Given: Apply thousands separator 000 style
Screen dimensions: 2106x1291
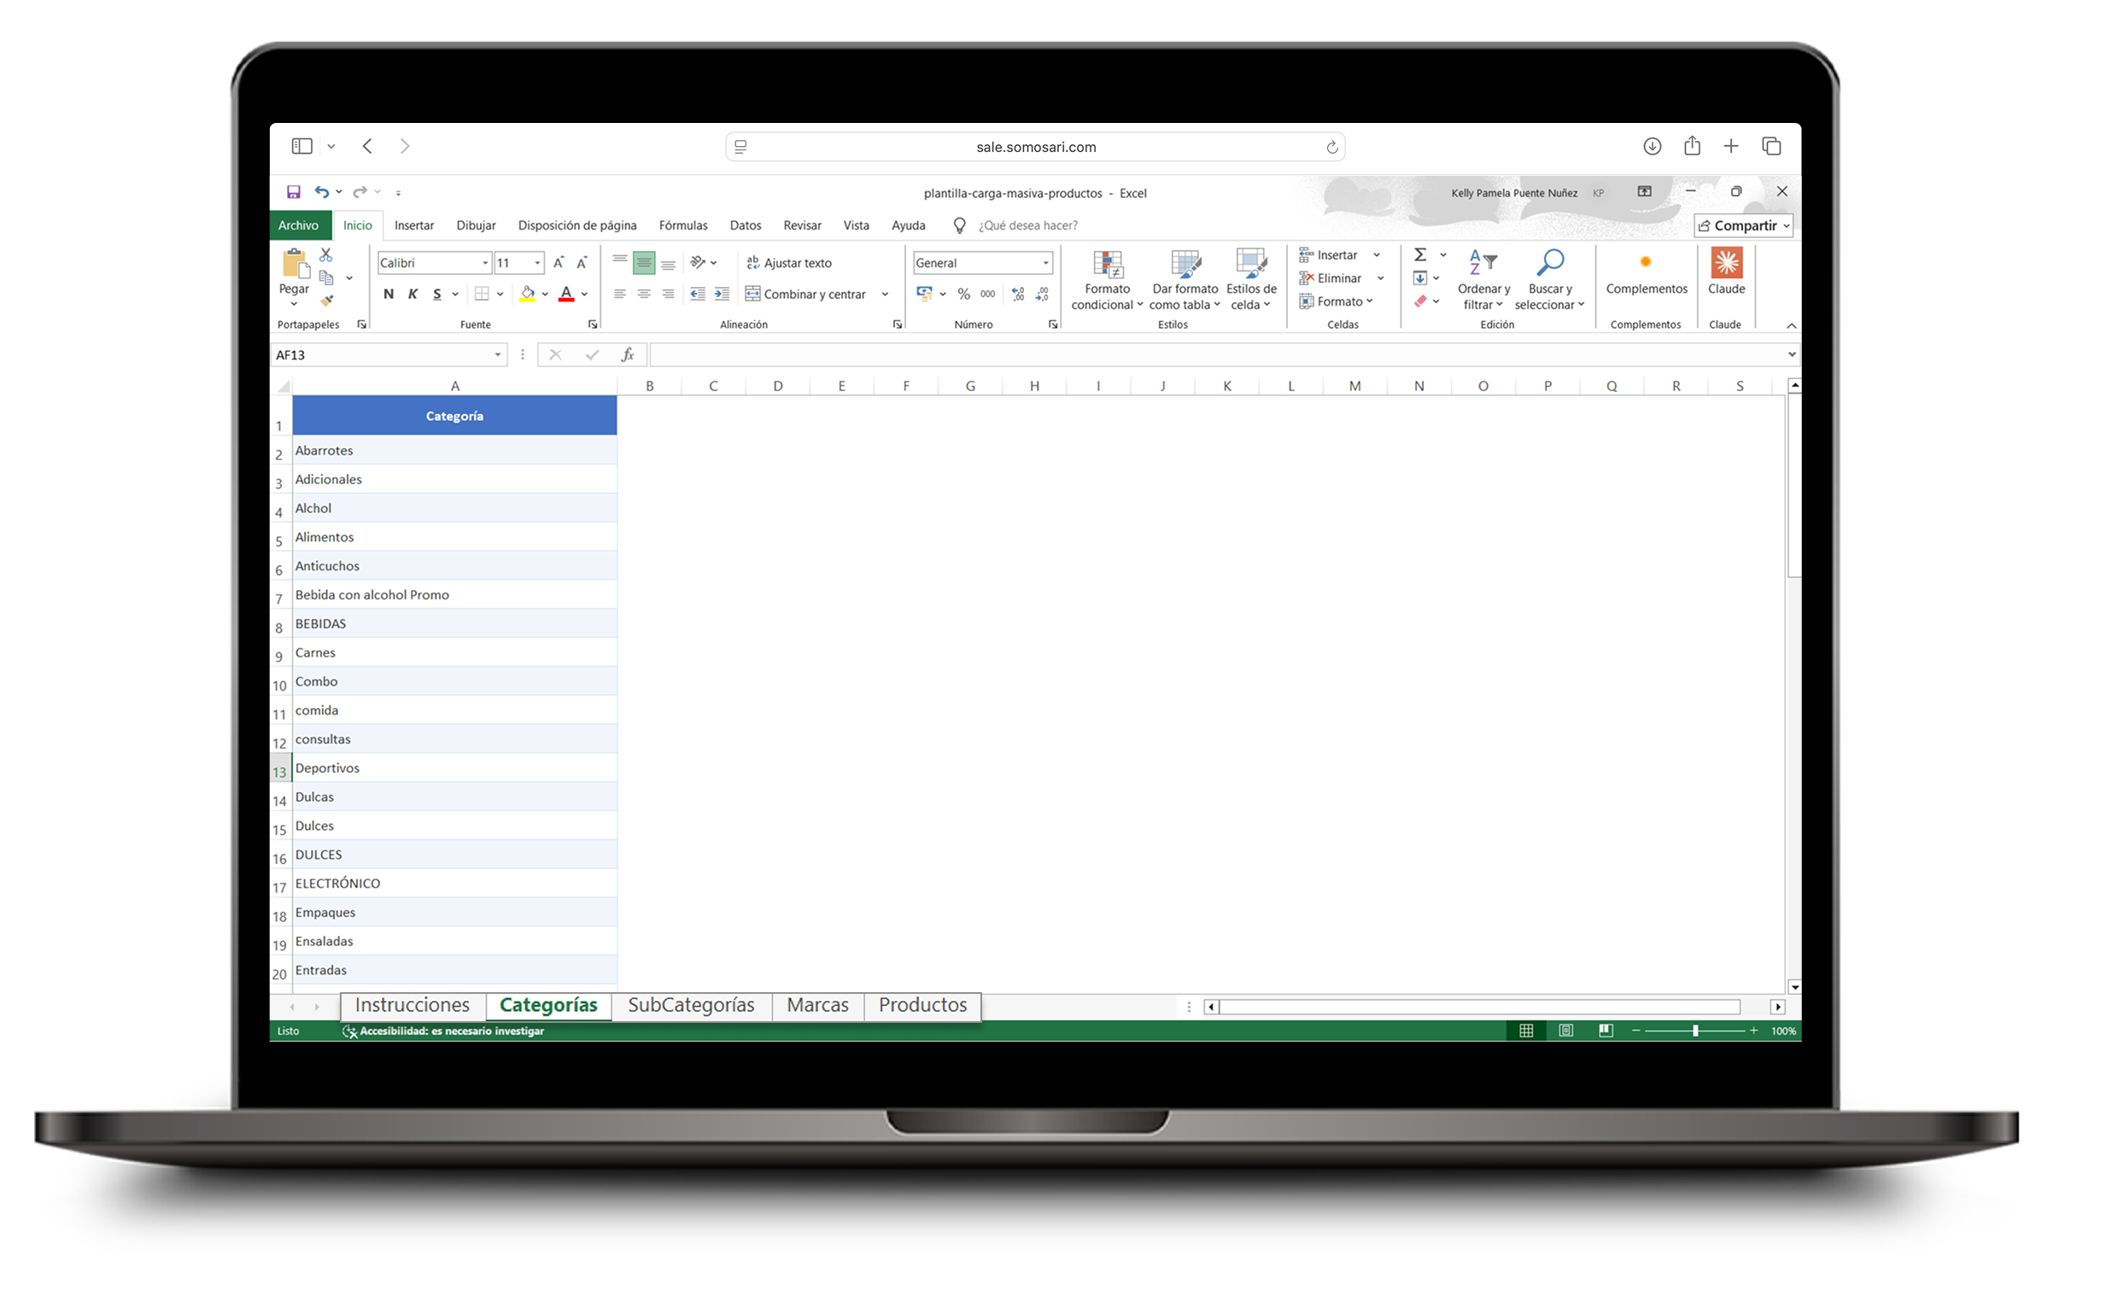Looking at the screenshot, I should (988, 295).
